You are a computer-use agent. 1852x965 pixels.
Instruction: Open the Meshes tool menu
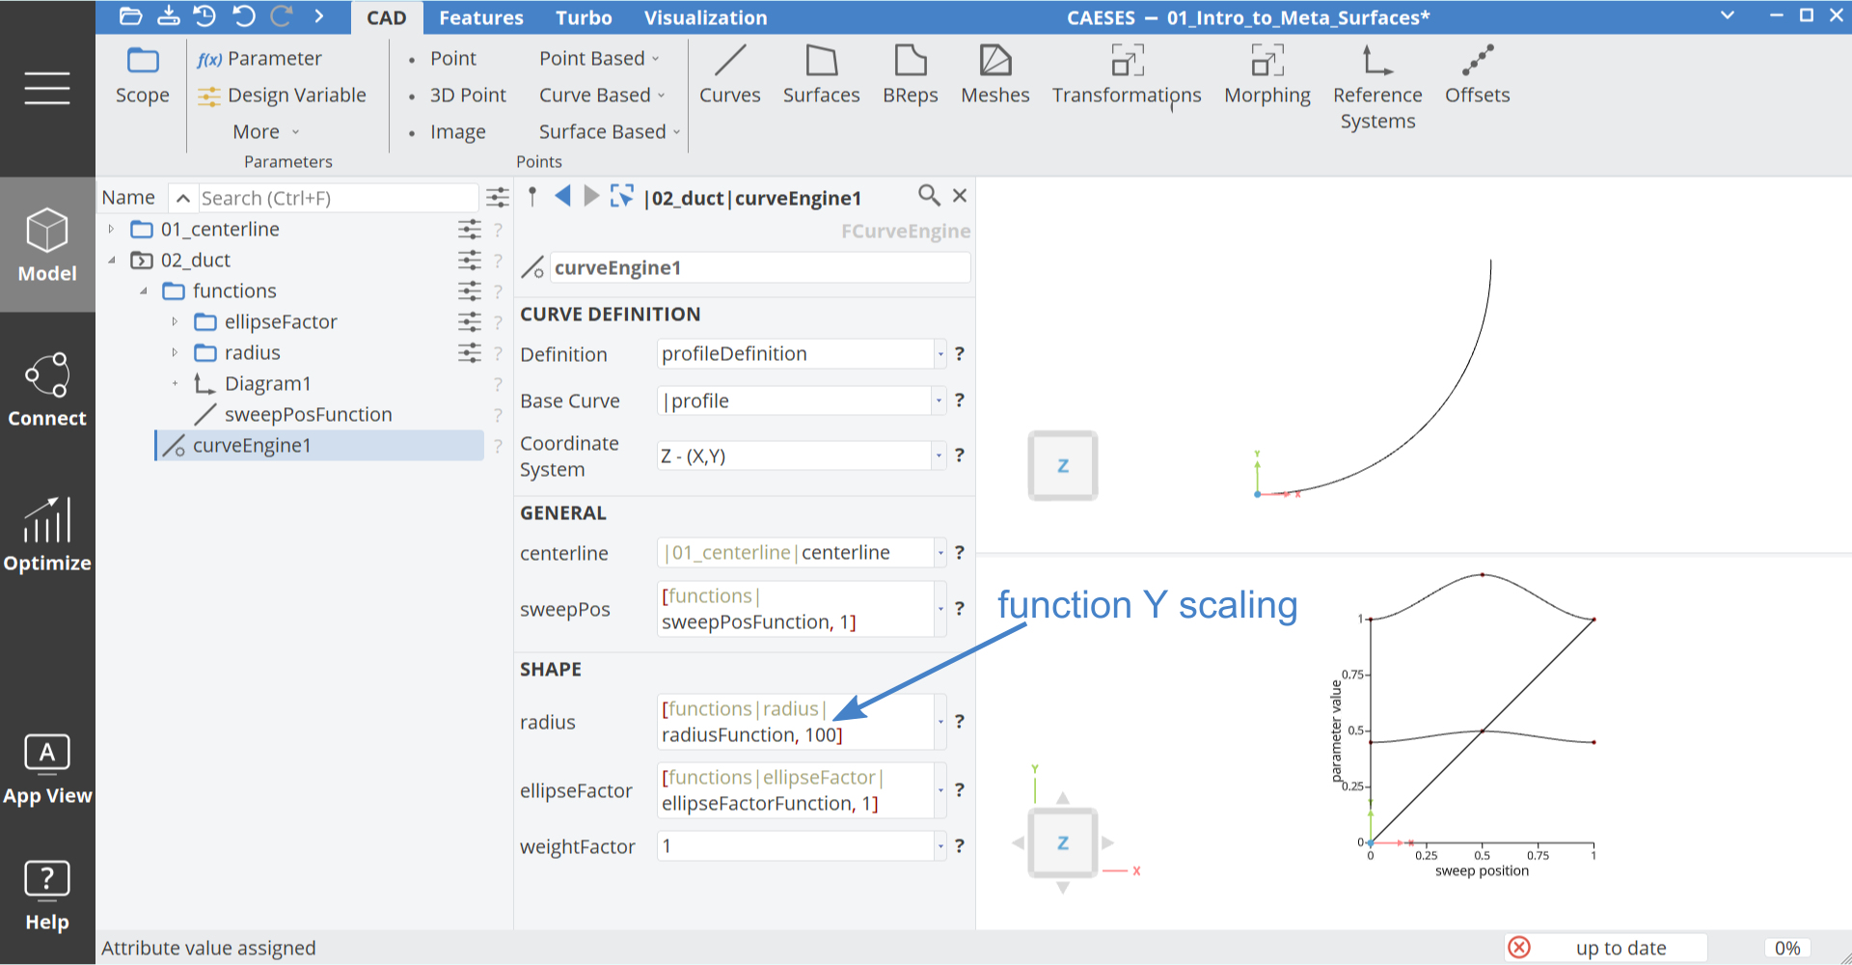[994, 74]
